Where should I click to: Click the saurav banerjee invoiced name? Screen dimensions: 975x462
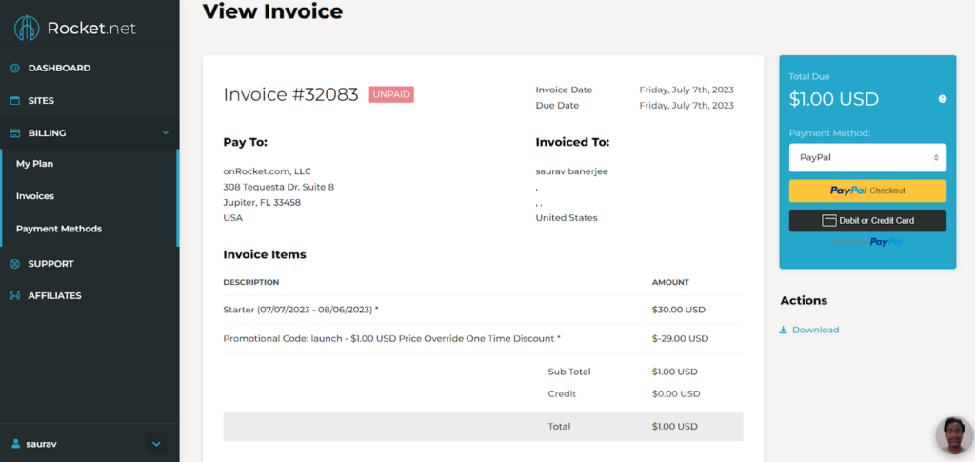tap(572, 171)
